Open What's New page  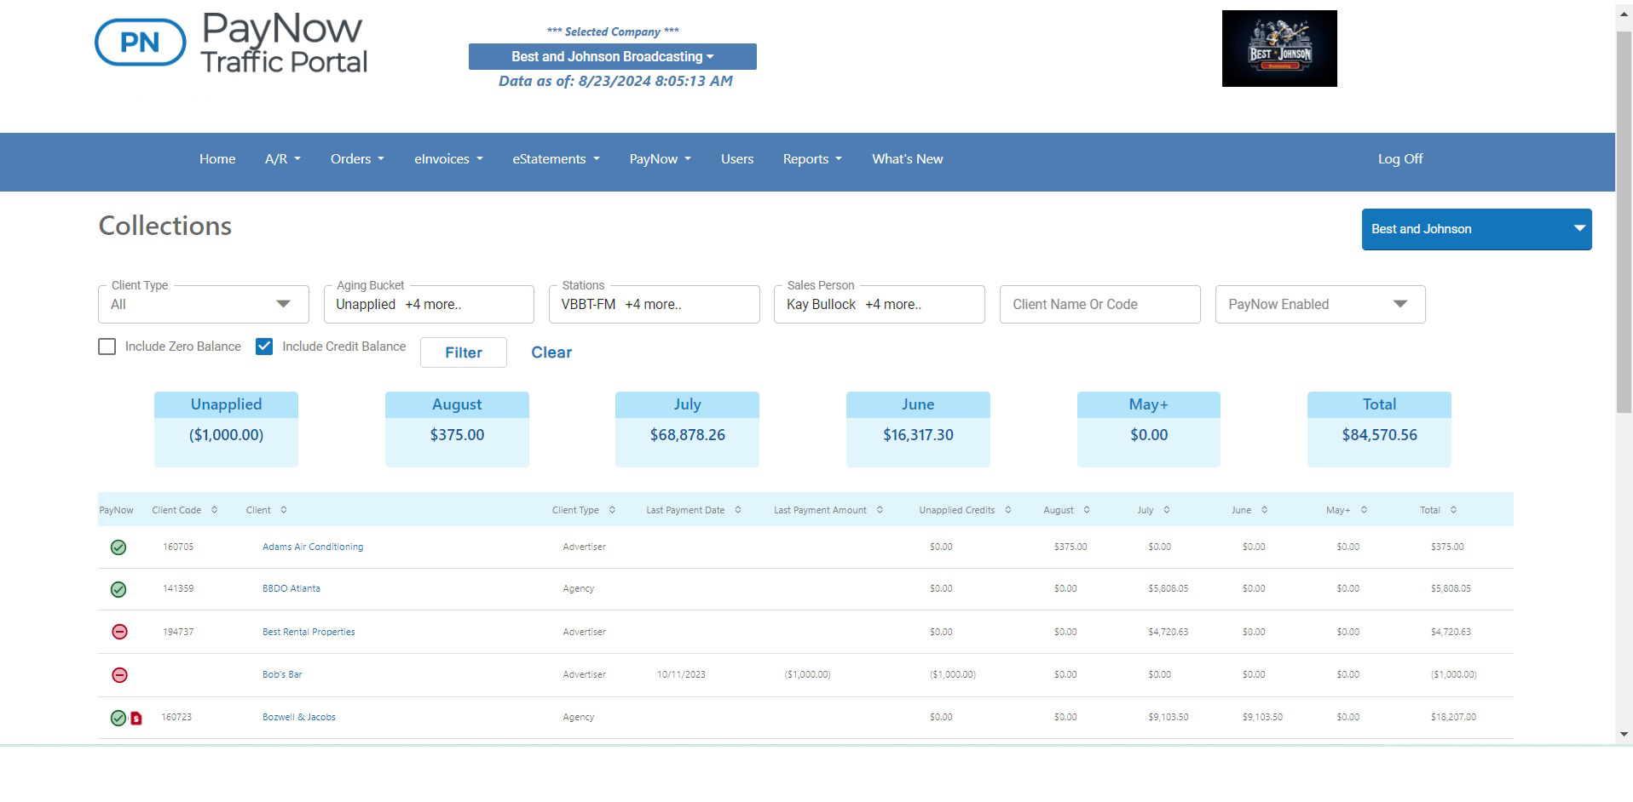[907, 159]
